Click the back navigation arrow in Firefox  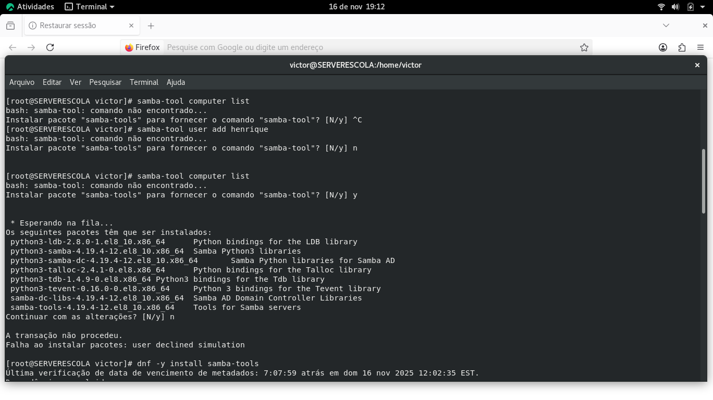pos(13,47)
